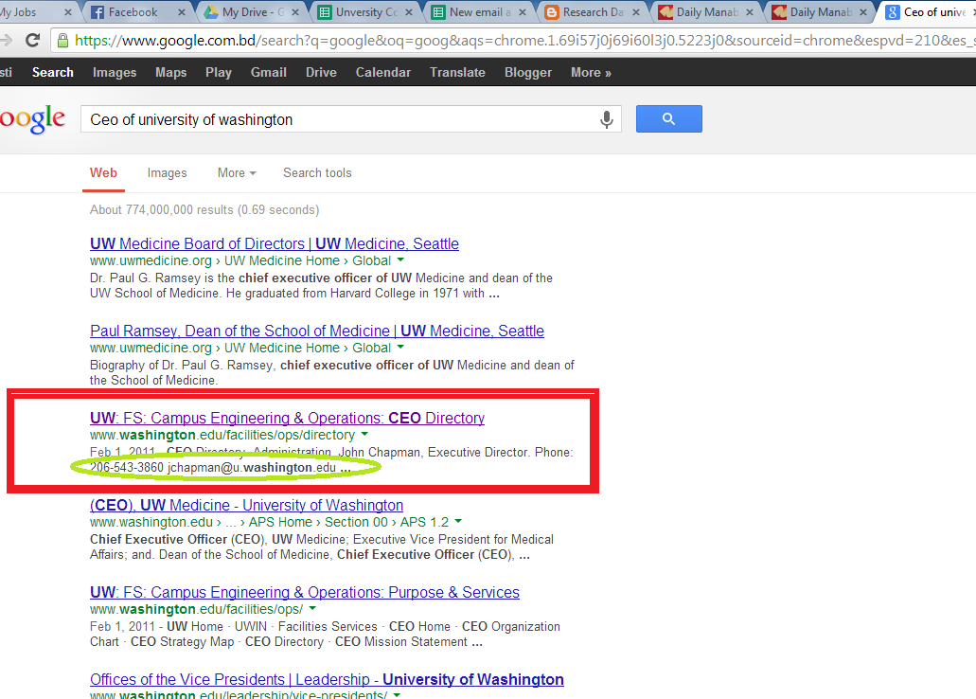
Task: Click the Research Da Blogger tab favicon
Action: pyautogui.click(x=552, y=11)
